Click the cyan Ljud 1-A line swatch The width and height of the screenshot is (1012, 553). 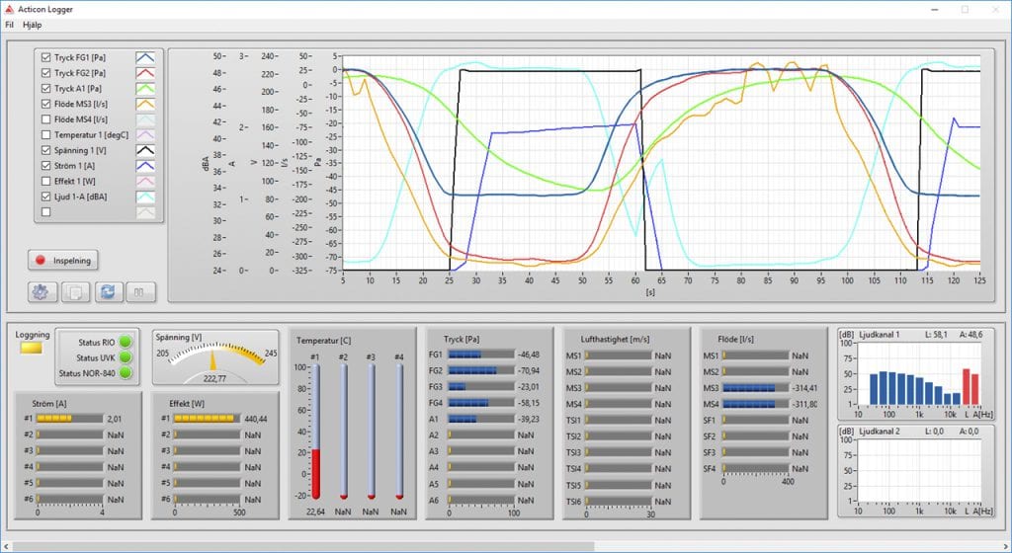pyautogui.click(x=145, y=197)
